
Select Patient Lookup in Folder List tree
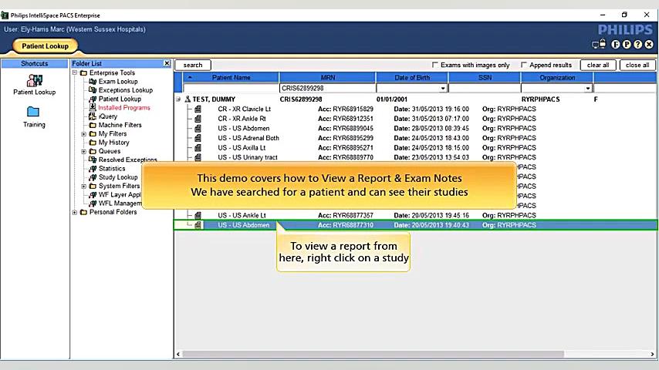tap(120, 99)
